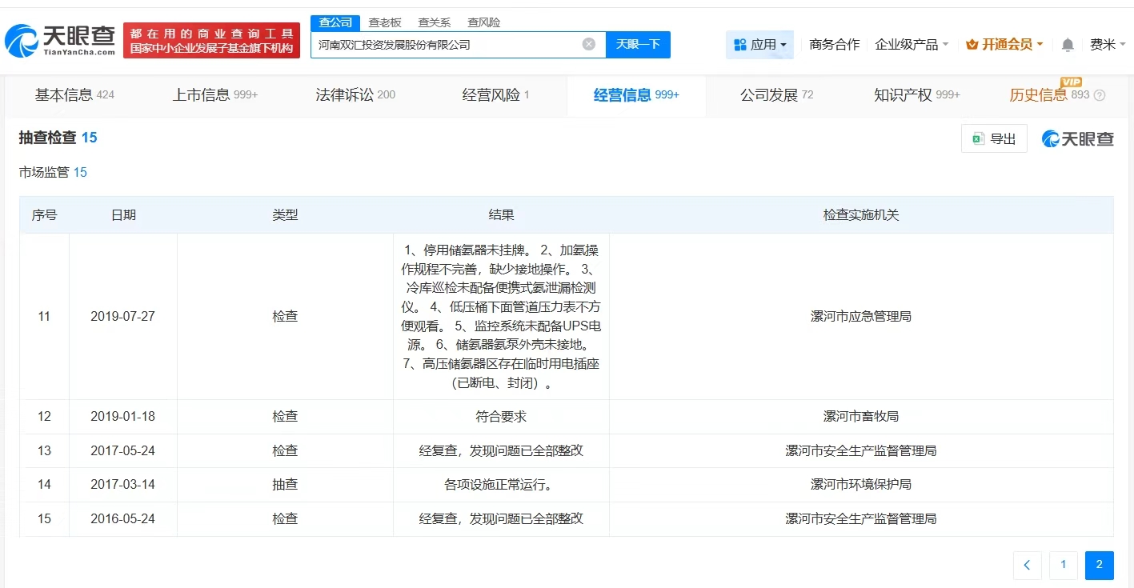This screenshot has width=1134, height=588.
Task: Click the ammonia storage inspection result text
Action: coord(501,317)
